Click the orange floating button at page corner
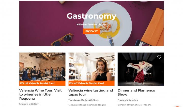 click(177, 106)
